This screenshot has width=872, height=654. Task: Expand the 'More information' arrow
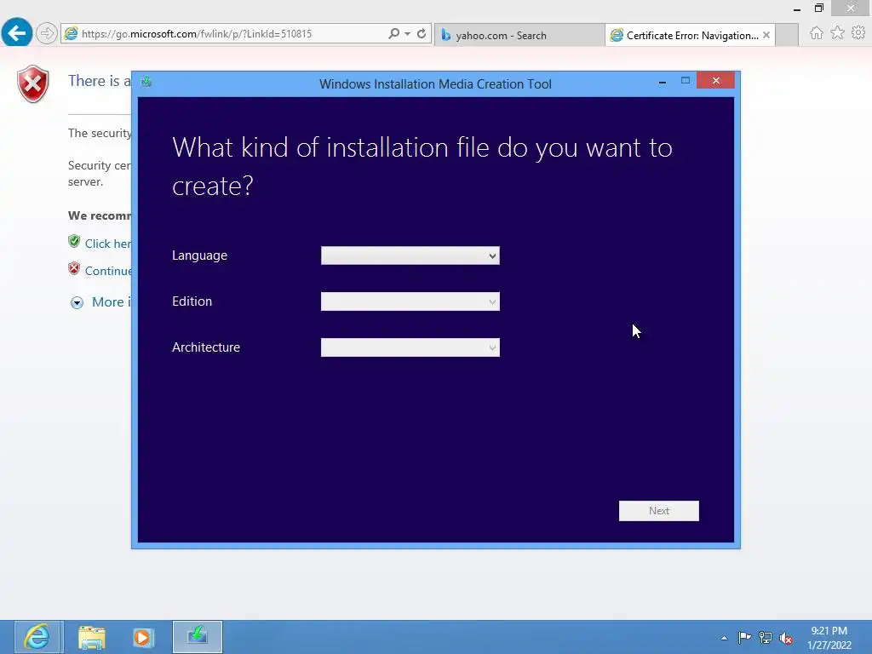77,302
